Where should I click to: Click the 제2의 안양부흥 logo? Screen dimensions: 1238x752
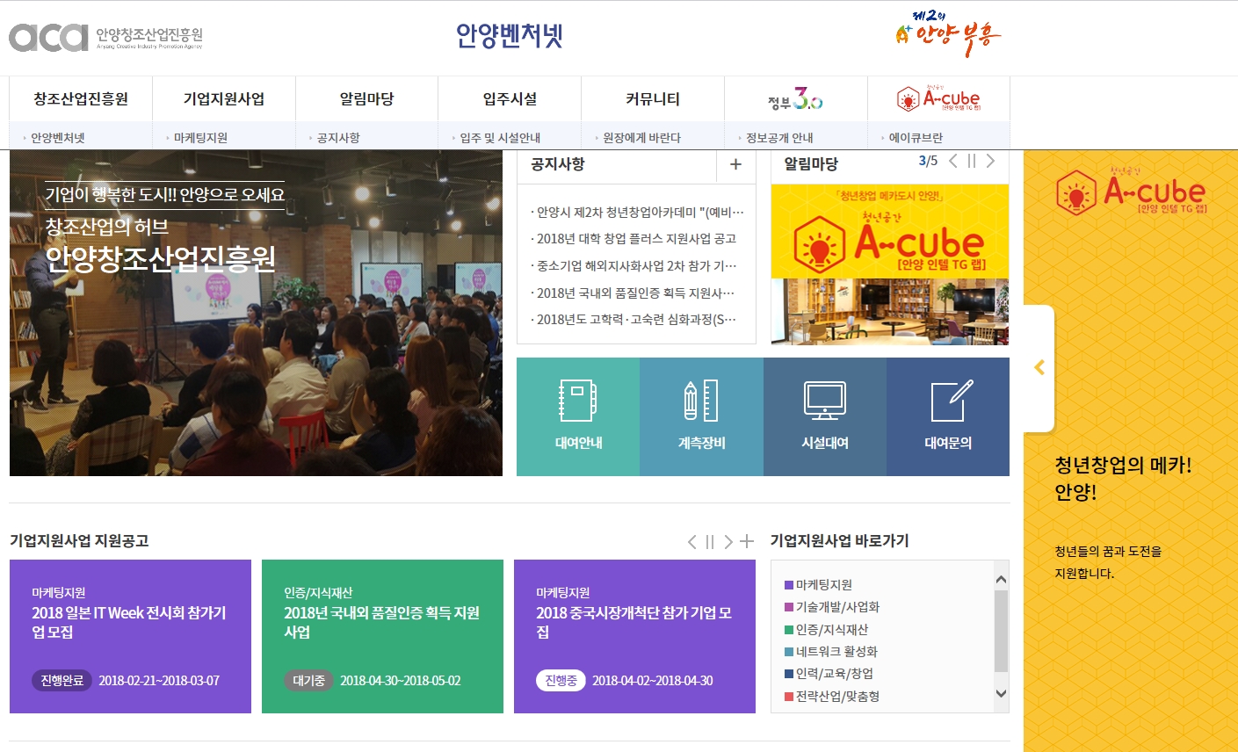tap(947, 34)
